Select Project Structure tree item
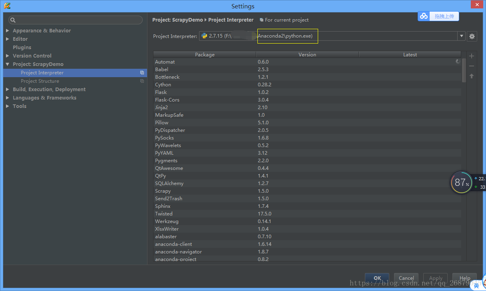Viewport: 486px width, 291px height. pyautogui.click(x=75, y=81)
